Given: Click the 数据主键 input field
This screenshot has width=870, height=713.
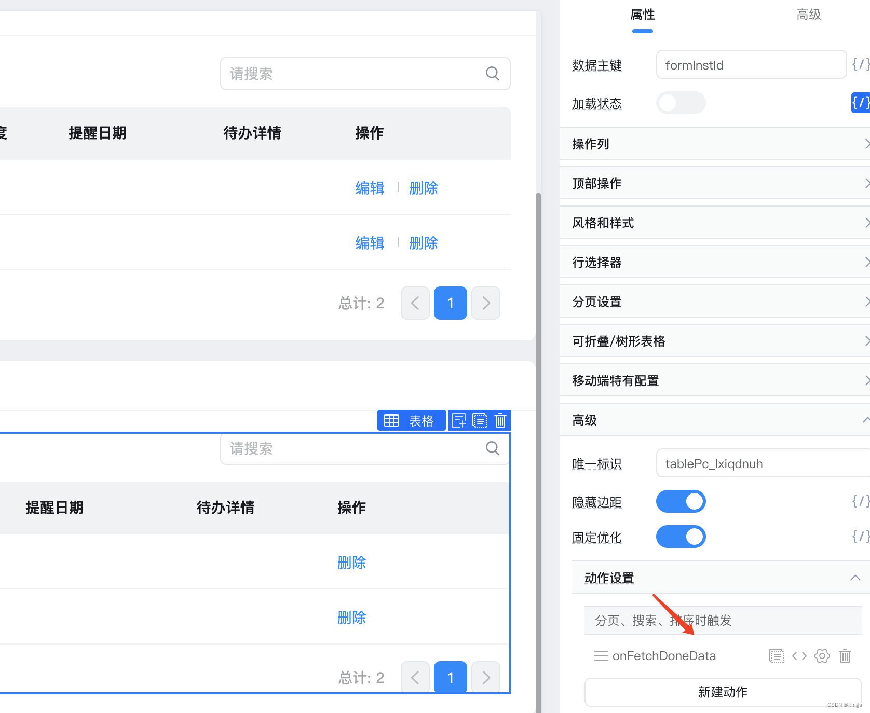Looking at the screenshot, I should point(751,65).
